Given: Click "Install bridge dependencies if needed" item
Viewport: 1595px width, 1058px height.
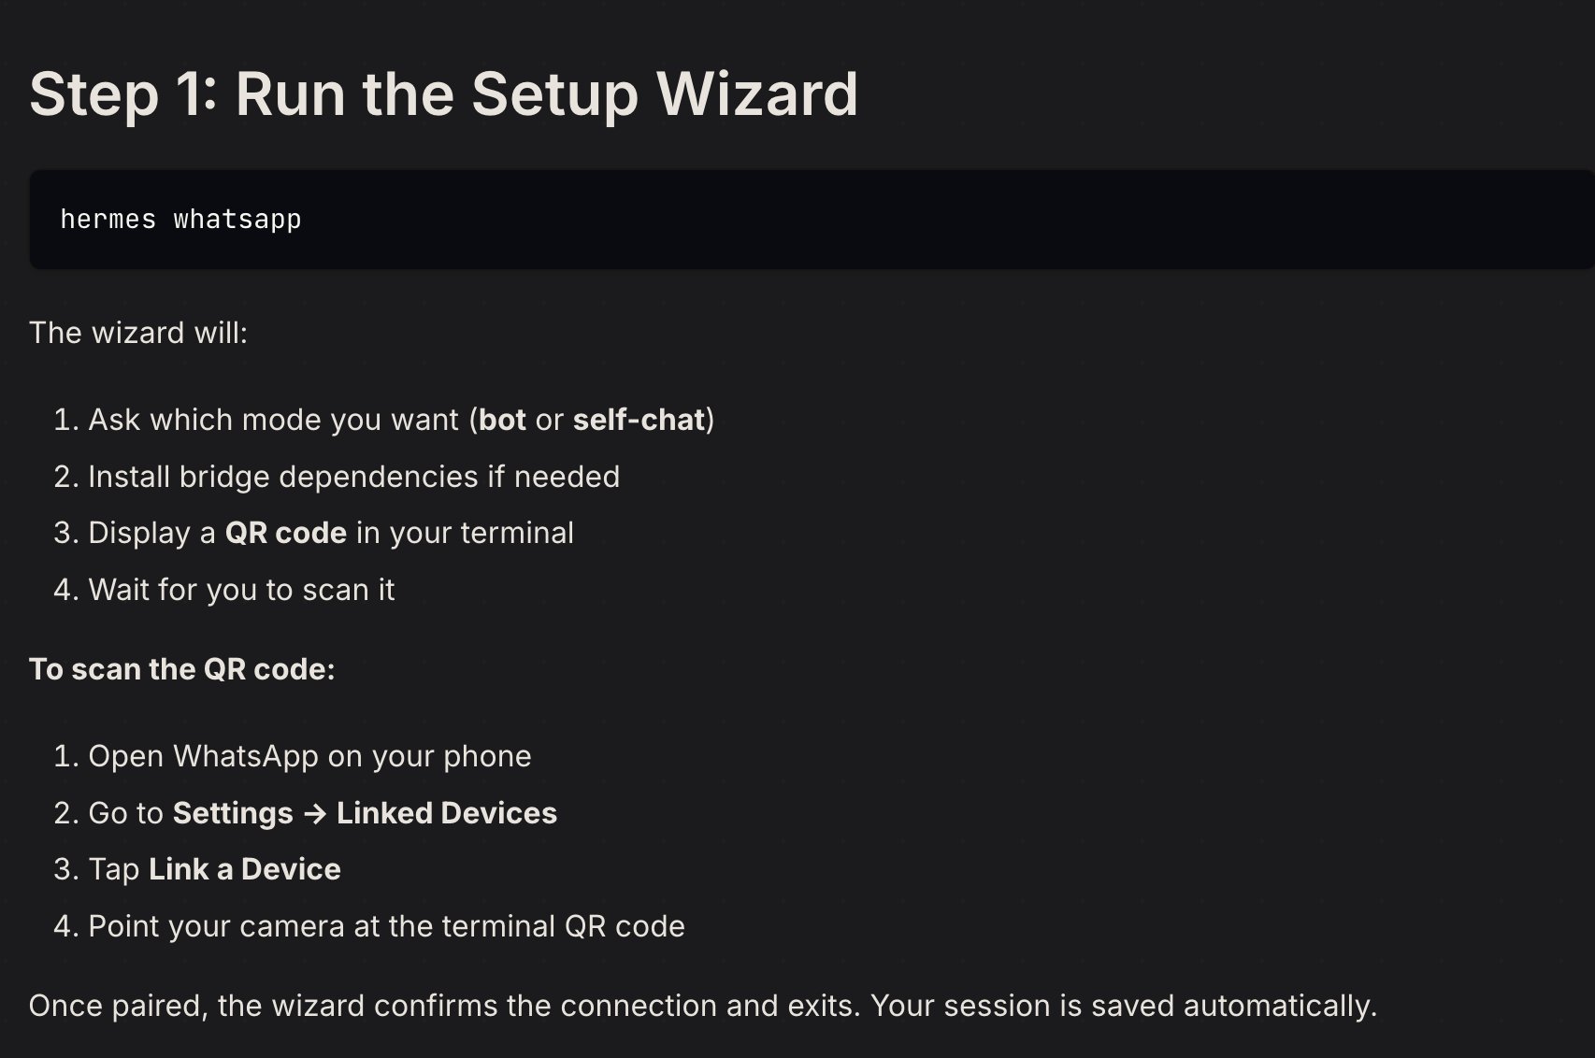Looking at the screenshot, I should [353, 477].
